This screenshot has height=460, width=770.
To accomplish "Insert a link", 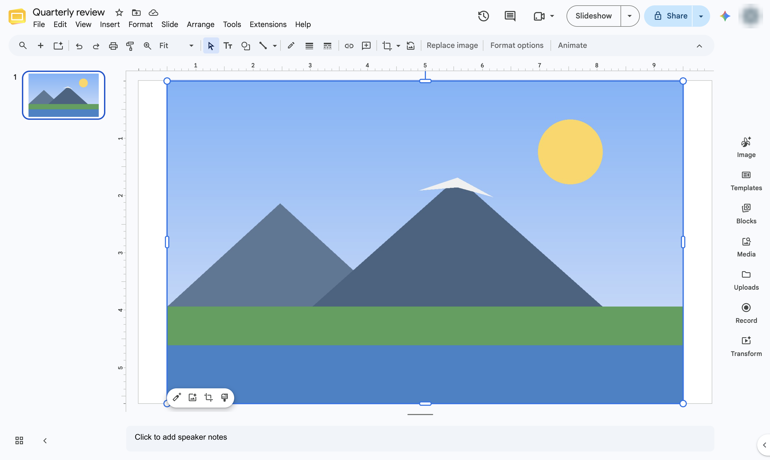I will pos(349,46).
